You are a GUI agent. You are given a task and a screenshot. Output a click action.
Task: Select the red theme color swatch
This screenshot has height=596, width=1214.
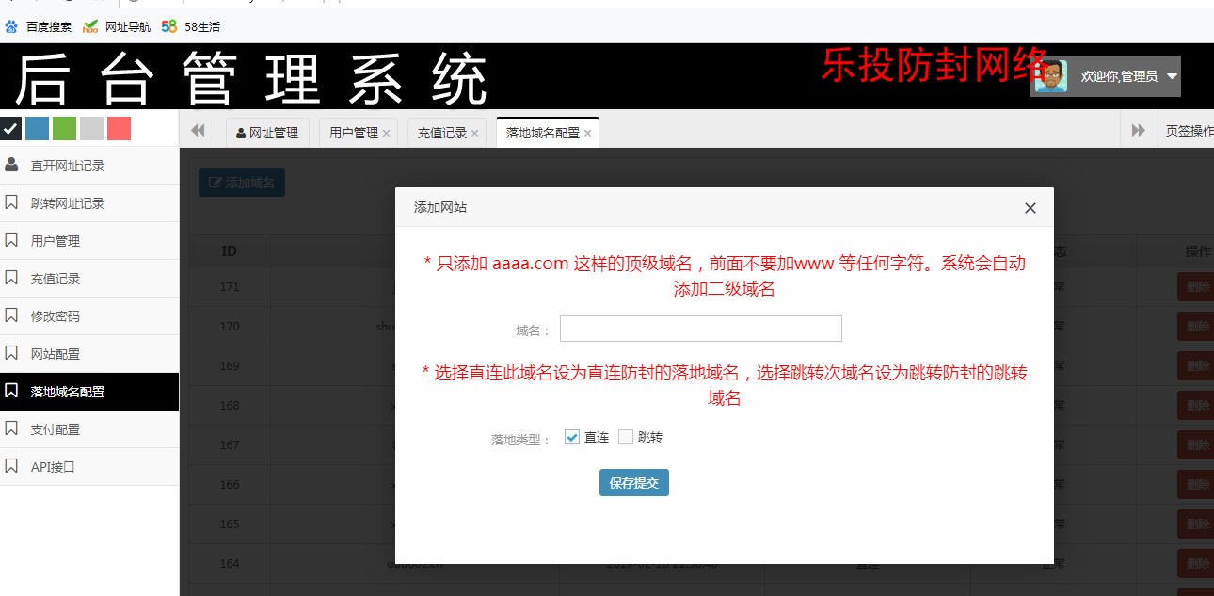click(x=119, y=128)
